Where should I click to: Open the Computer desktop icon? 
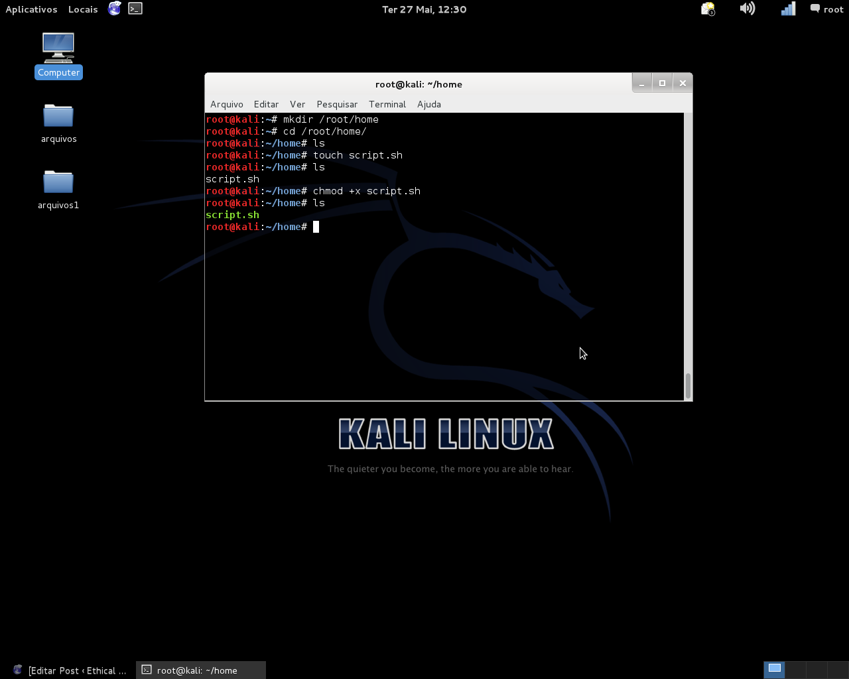tap(58, 55)
